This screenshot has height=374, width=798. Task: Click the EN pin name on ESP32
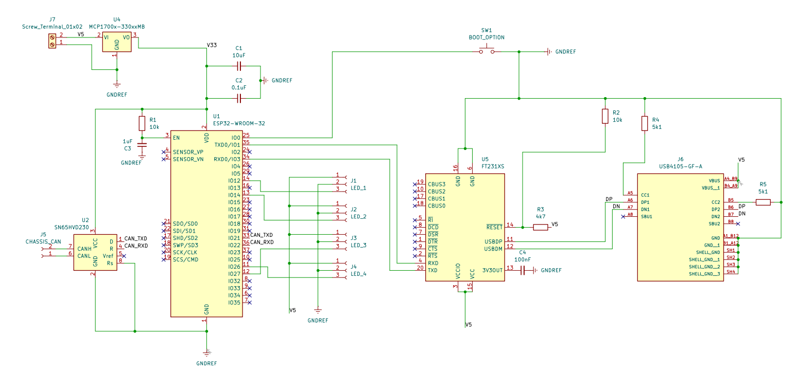(x=176, y=138)
